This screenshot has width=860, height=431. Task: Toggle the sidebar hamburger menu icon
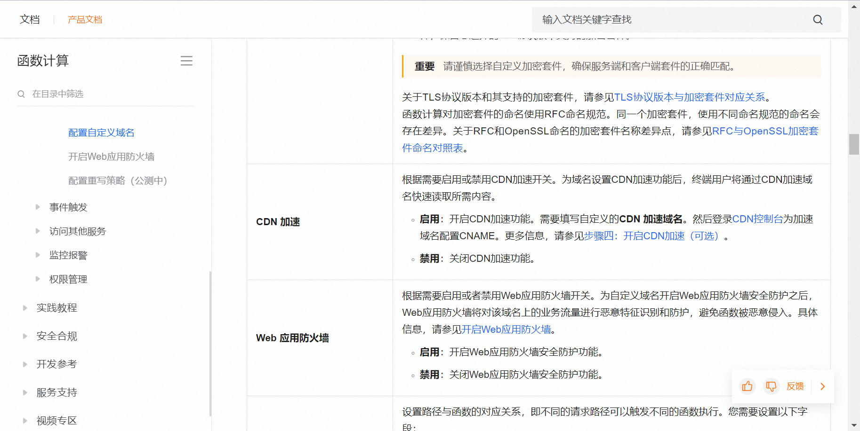click(x=186, y=61)
